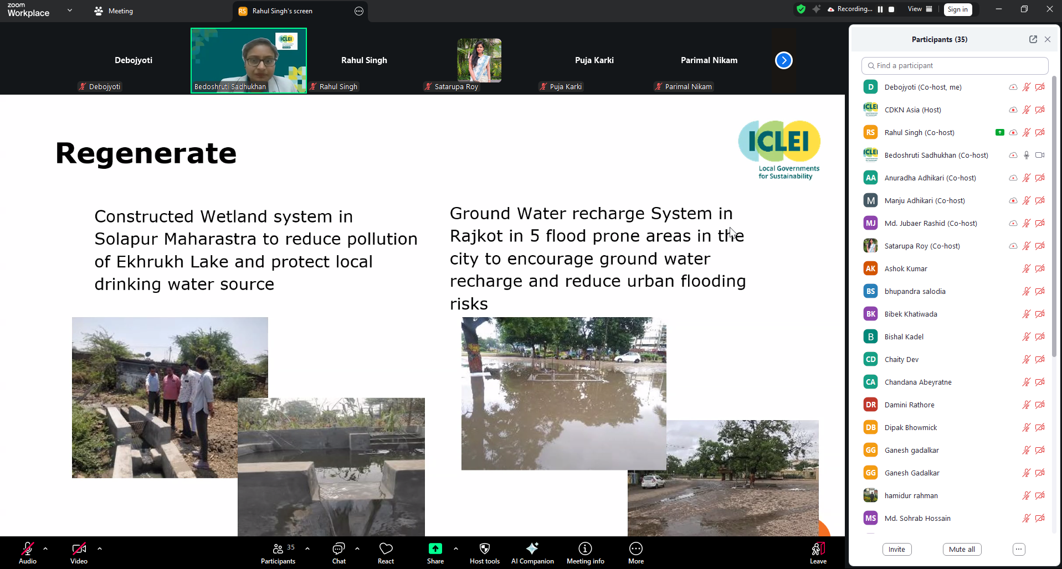Viewport: 1062px width, 569px height.
Task: Pop out the Participants panel
Action: pos(1033,39)
